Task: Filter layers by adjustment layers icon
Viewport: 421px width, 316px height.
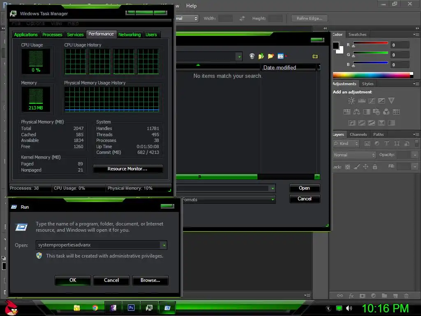Action: coord(377,144)
